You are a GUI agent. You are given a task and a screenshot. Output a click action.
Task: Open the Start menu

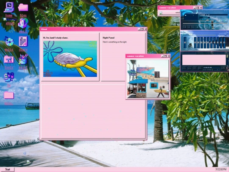pyautogui.click(x=8, y=169)
